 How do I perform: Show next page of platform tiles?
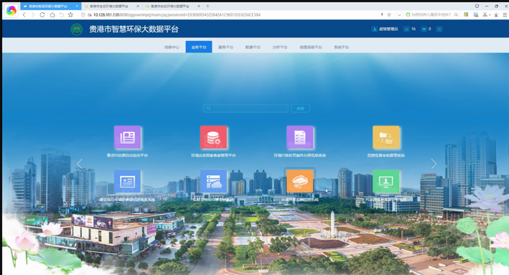click(x=434, y=164)
